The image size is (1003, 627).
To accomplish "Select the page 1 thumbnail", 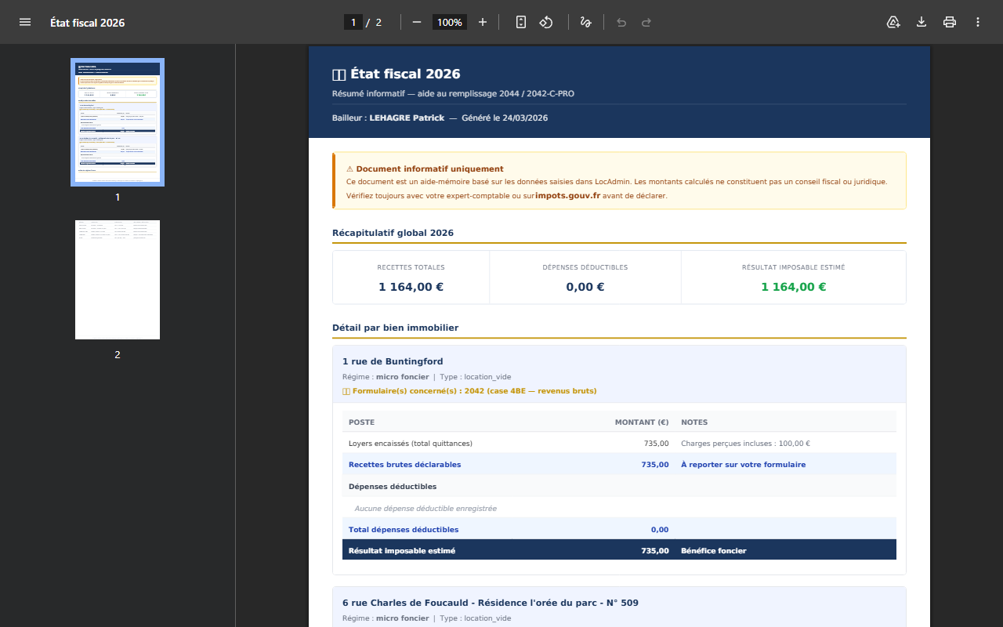I will (x=118, y=121).
